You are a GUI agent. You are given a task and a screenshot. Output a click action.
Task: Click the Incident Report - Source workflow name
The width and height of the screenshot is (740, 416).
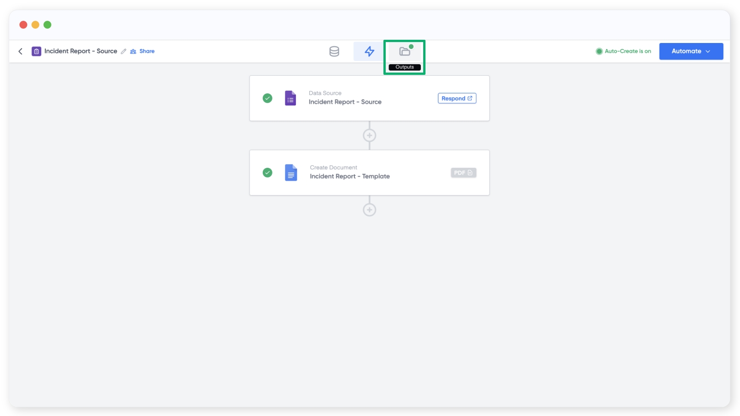80,51
